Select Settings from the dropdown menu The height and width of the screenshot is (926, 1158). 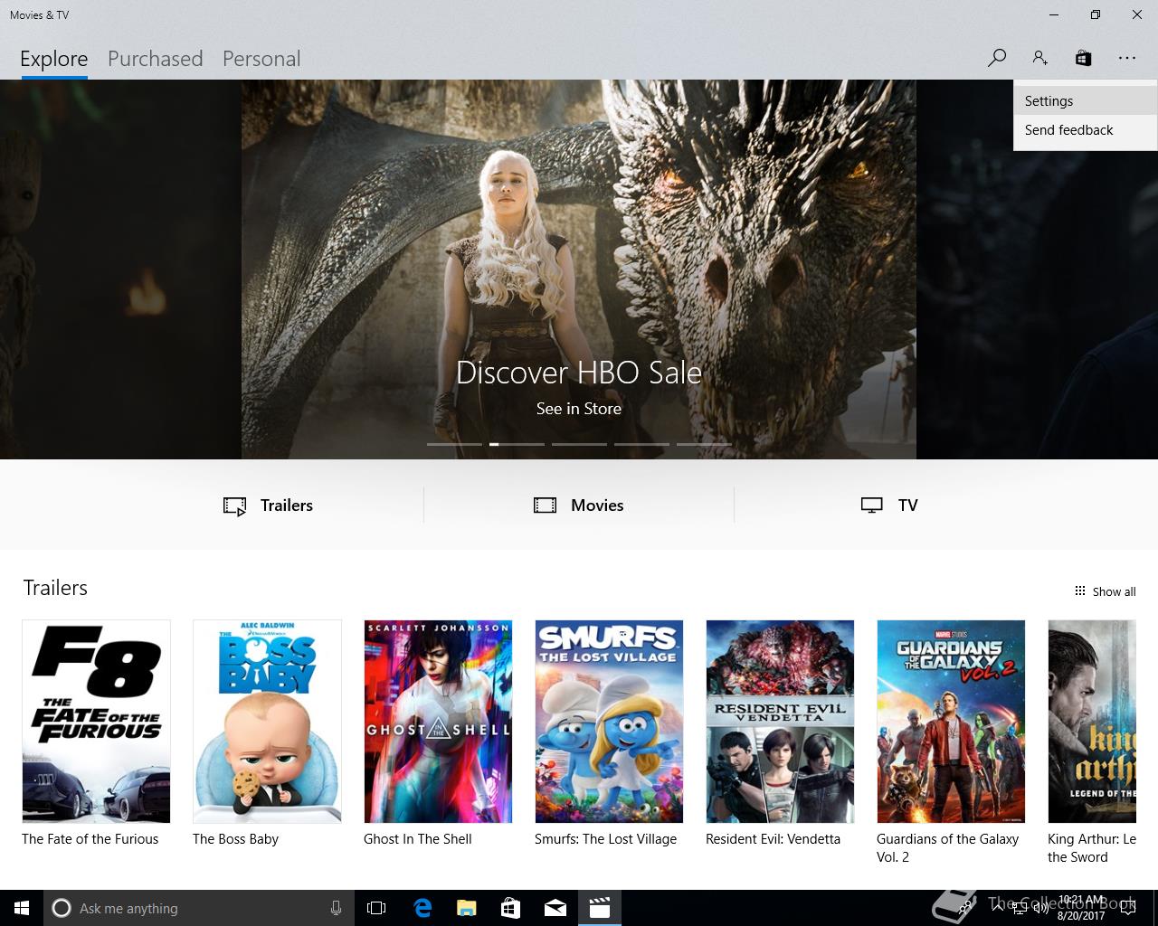coord(1085,101)
